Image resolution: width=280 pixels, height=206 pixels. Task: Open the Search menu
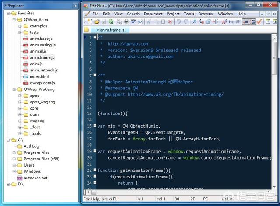[x=133, y=14]
